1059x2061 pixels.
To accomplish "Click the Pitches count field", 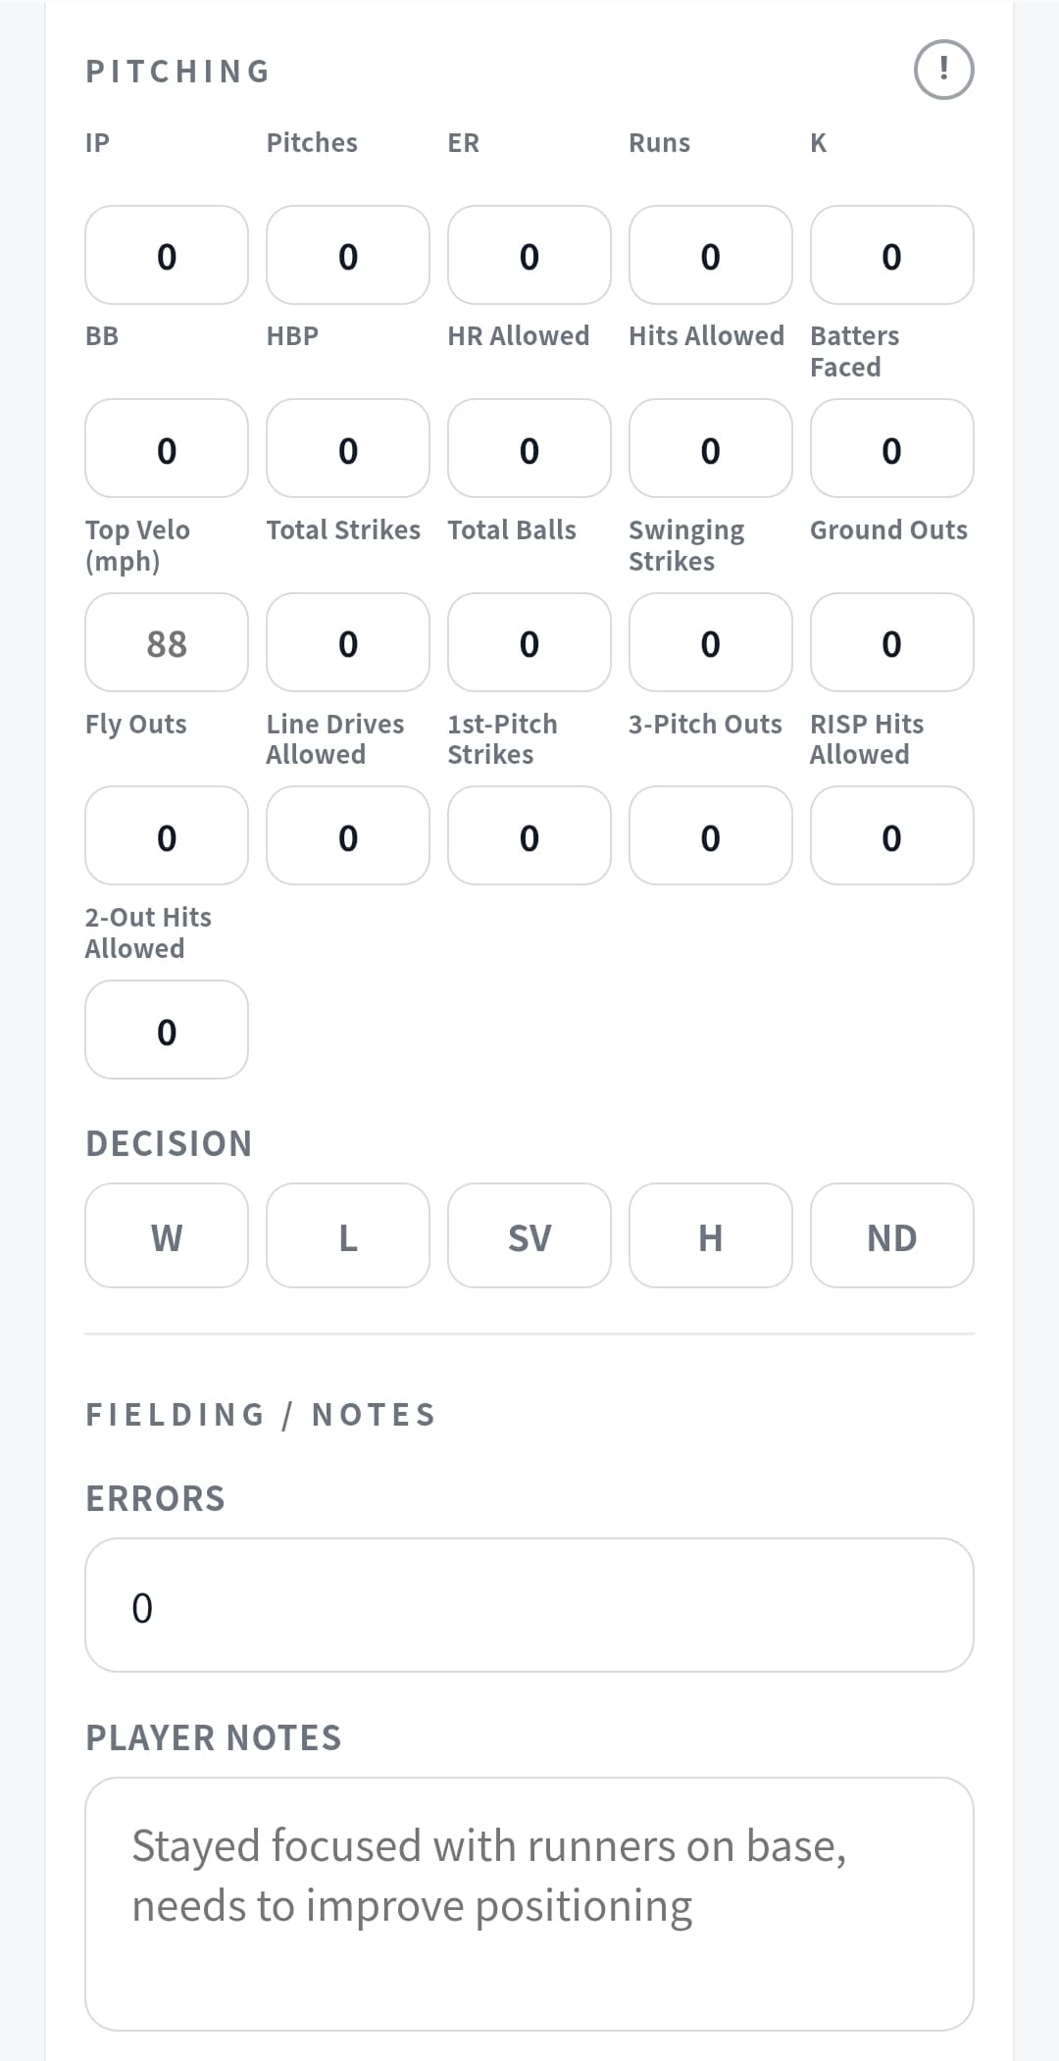I will 348,255.
